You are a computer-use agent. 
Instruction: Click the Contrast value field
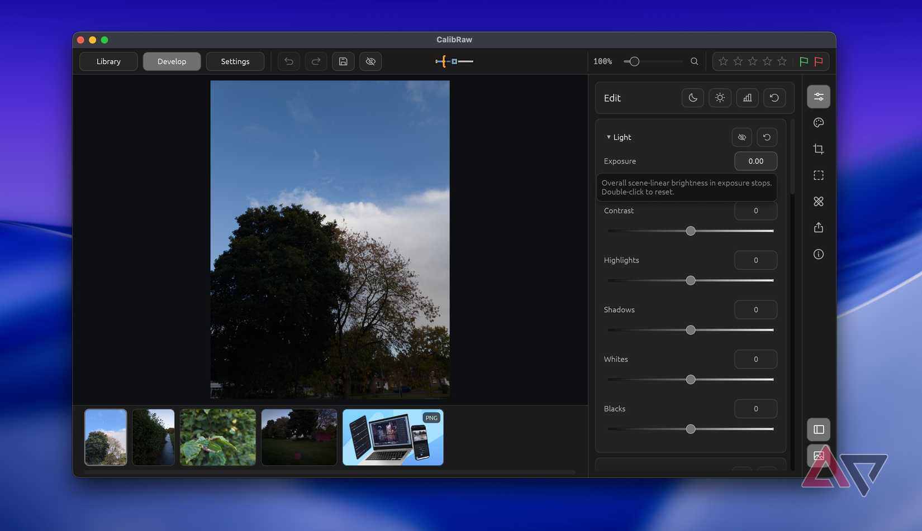click(x=755, y=211)
